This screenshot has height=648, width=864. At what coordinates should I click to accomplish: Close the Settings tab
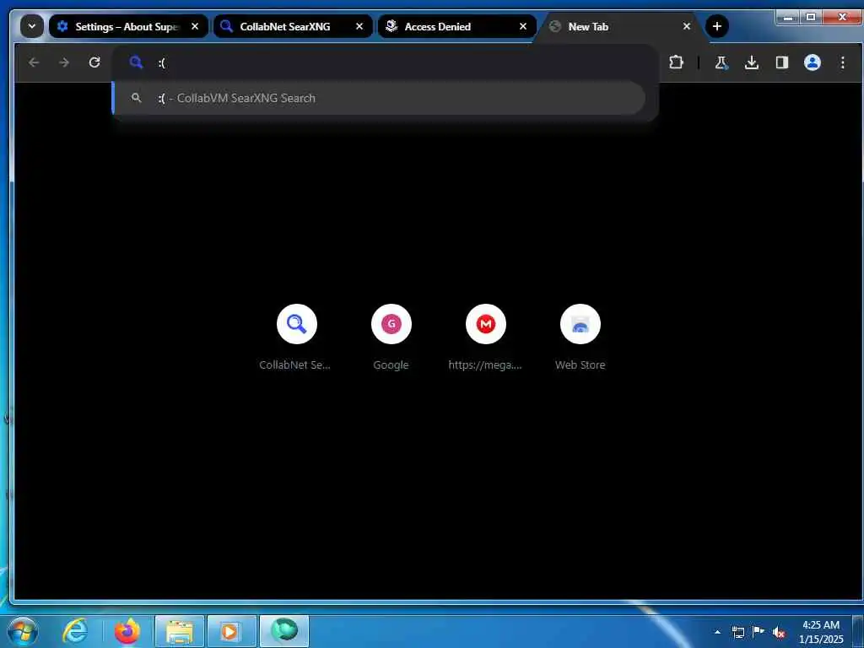click(195, 26)
